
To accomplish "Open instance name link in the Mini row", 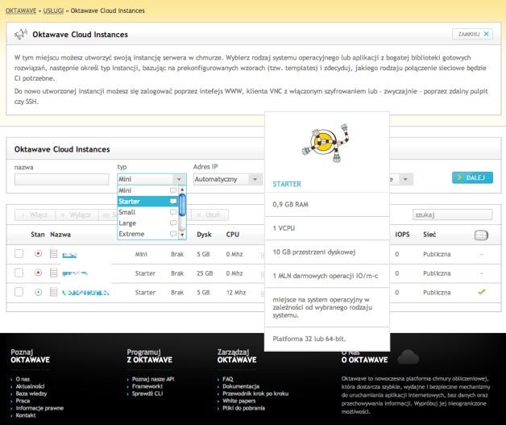I will click(69, 255).
